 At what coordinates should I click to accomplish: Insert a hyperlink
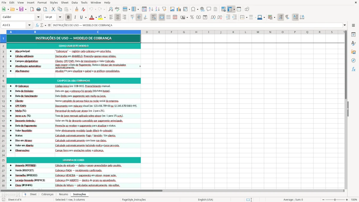click(x=202, y=9)
